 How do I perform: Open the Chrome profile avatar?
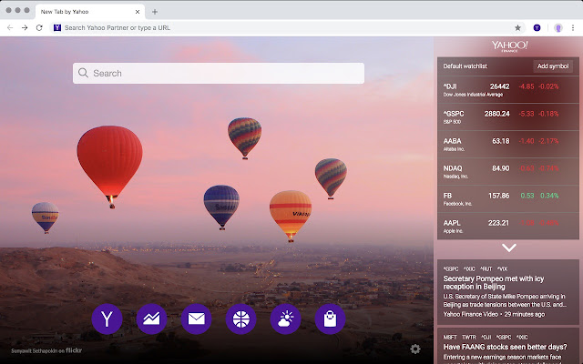pos(558,28)
